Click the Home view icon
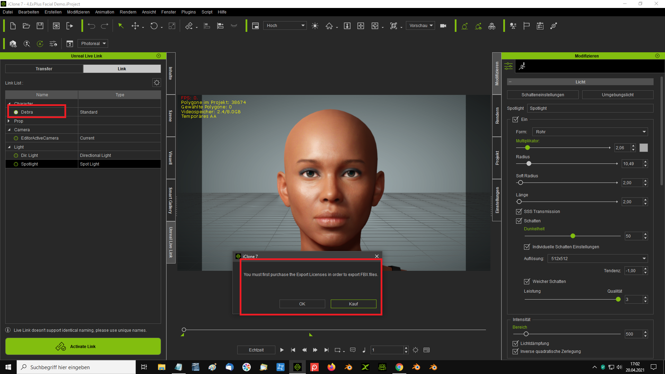 [x=329, y=26]
